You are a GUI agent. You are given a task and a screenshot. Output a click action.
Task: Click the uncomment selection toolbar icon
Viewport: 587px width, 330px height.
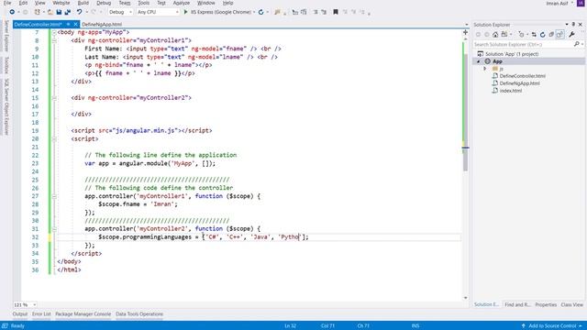pos(324,12)
